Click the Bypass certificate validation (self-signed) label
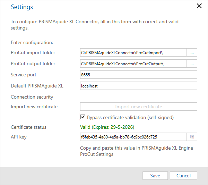The image size is (208, 185). pyautogui.click(x=130, y=117)
